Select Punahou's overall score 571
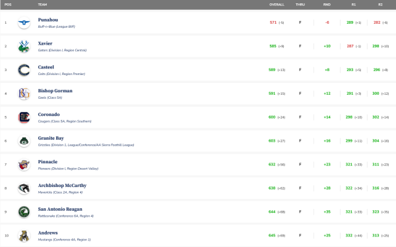Viewport: 396px width, 247px height. point(273,22)
